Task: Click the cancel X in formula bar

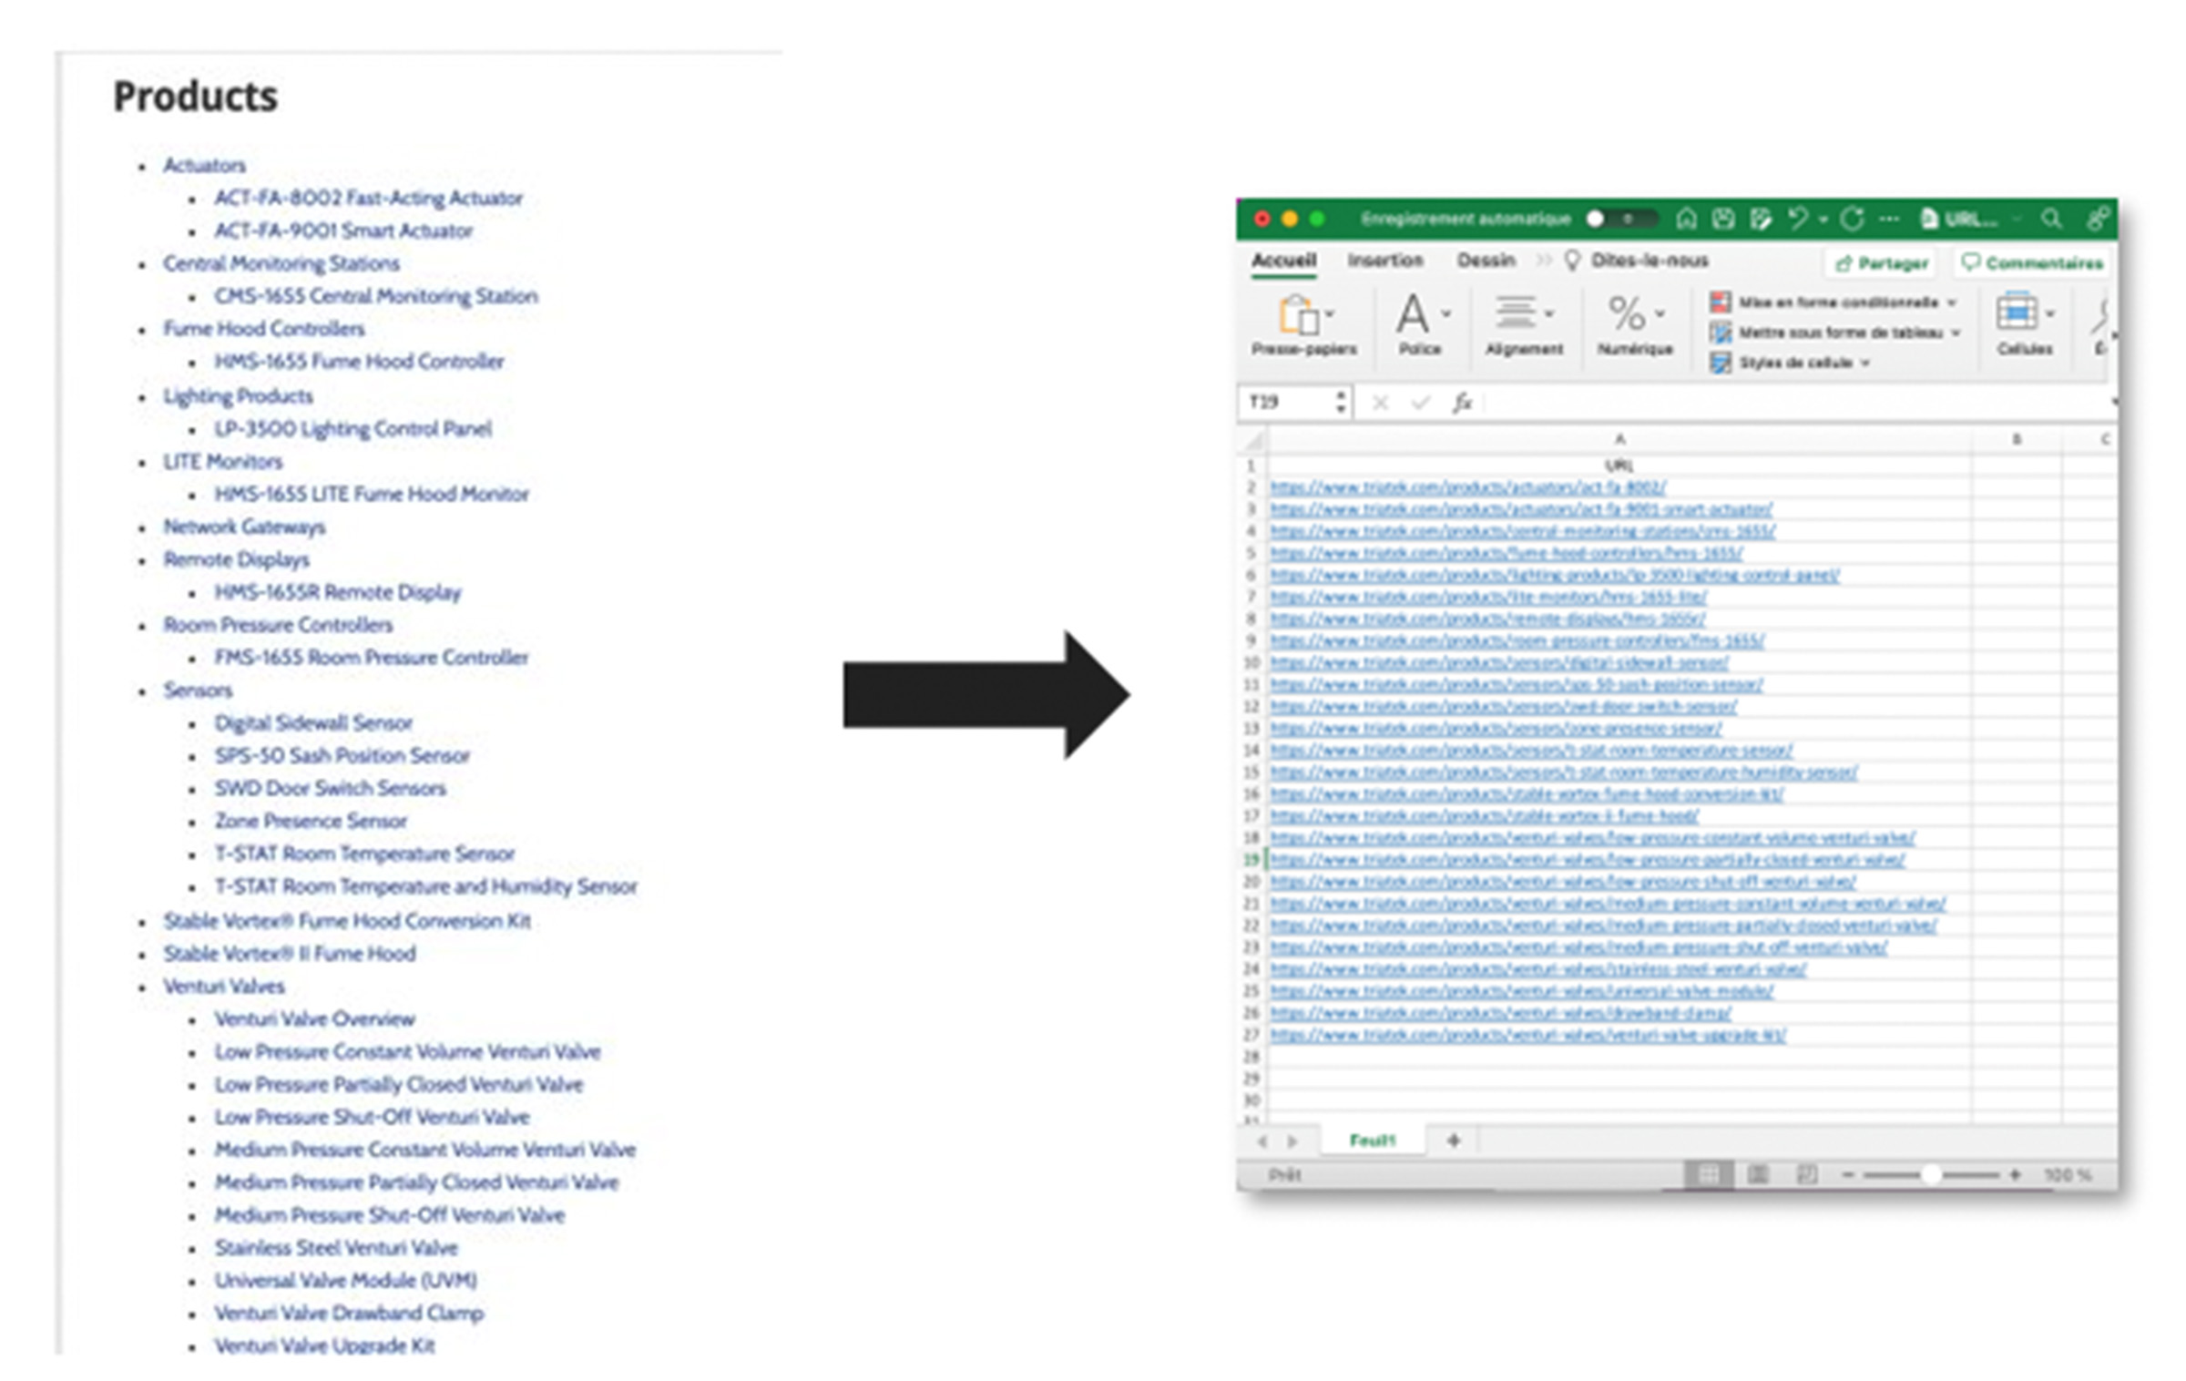Action: point(1380,402)
